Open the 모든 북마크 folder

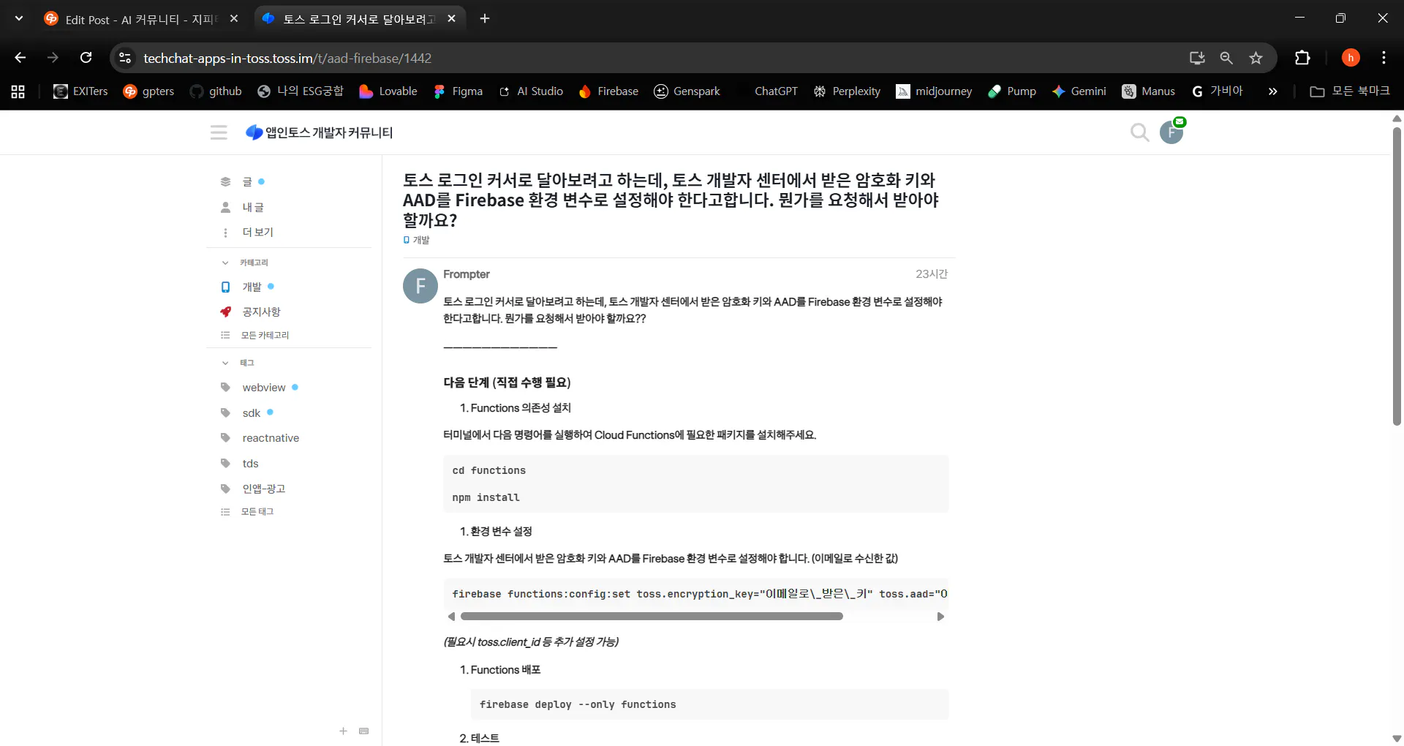tap(1350, 91)
